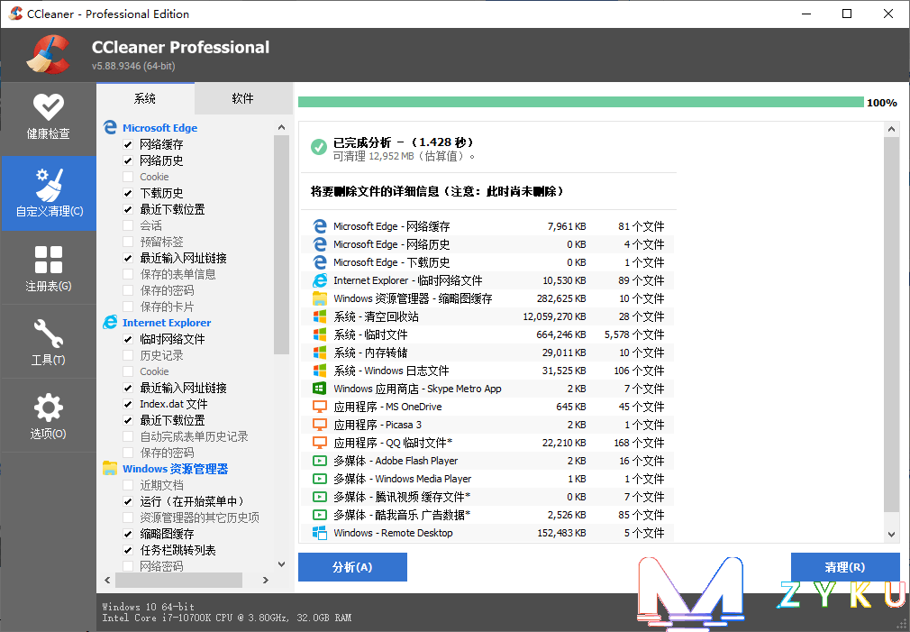Screen dimensions: 910x632
Task: Enable Internet Explorer 历史记录 checkbox
Action: pyautogui.click(x=128, y=355)
